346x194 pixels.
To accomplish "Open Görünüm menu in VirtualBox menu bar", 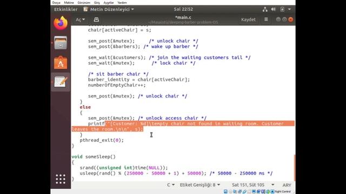I will (x=84, y=3).
